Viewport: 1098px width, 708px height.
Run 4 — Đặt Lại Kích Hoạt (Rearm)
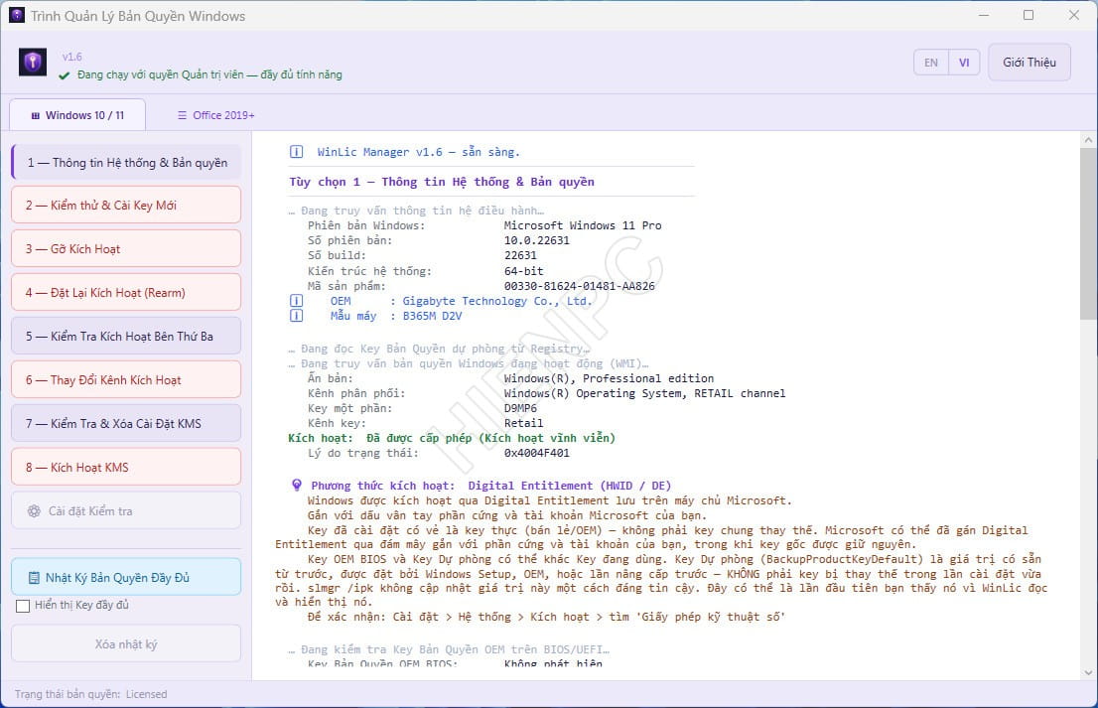pyautogui.click(x=126, y=293)
